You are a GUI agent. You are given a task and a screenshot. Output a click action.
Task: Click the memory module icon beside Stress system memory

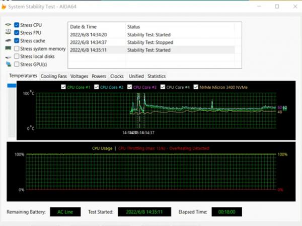(x=8, y=48)
